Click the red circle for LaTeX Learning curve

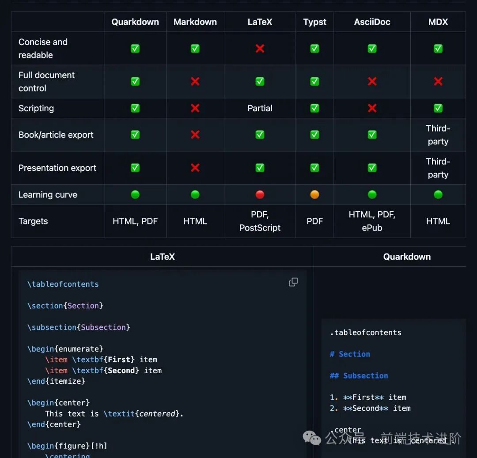coord(260,195)
